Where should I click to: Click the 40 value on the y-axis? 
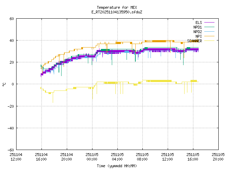pyautogui.click(x=12, y=40)
